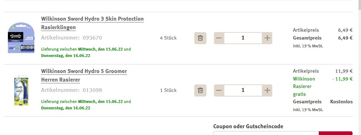361x135 pixels.
Task: View the Hydro 3 blades product image
Action: 21,38
